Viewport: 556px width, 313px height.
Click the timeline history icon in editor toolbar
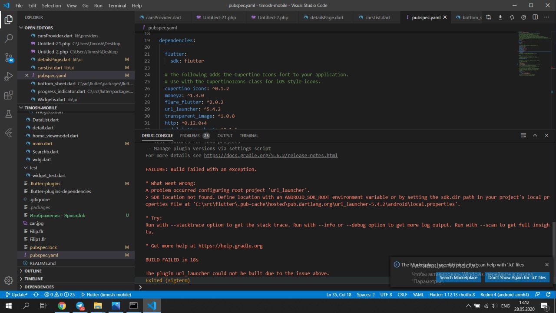point(523,17)
